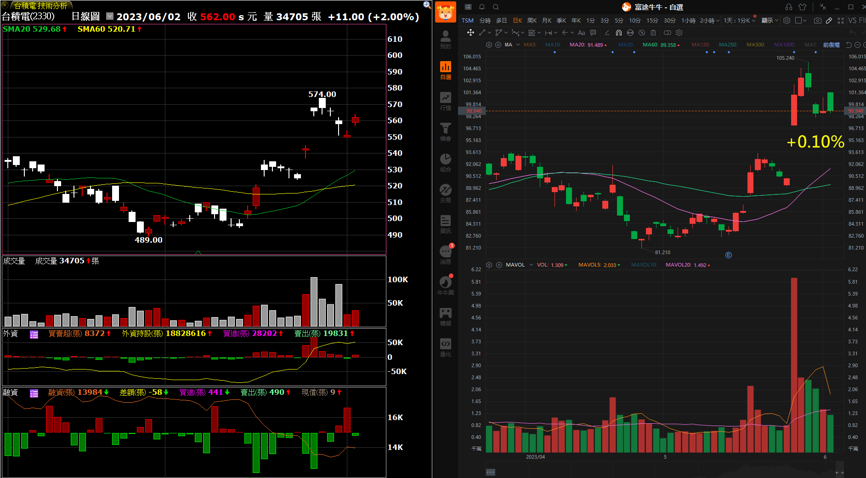
Task: Open 消息 messages sidebar icon
Action: (x=445, y=255)
